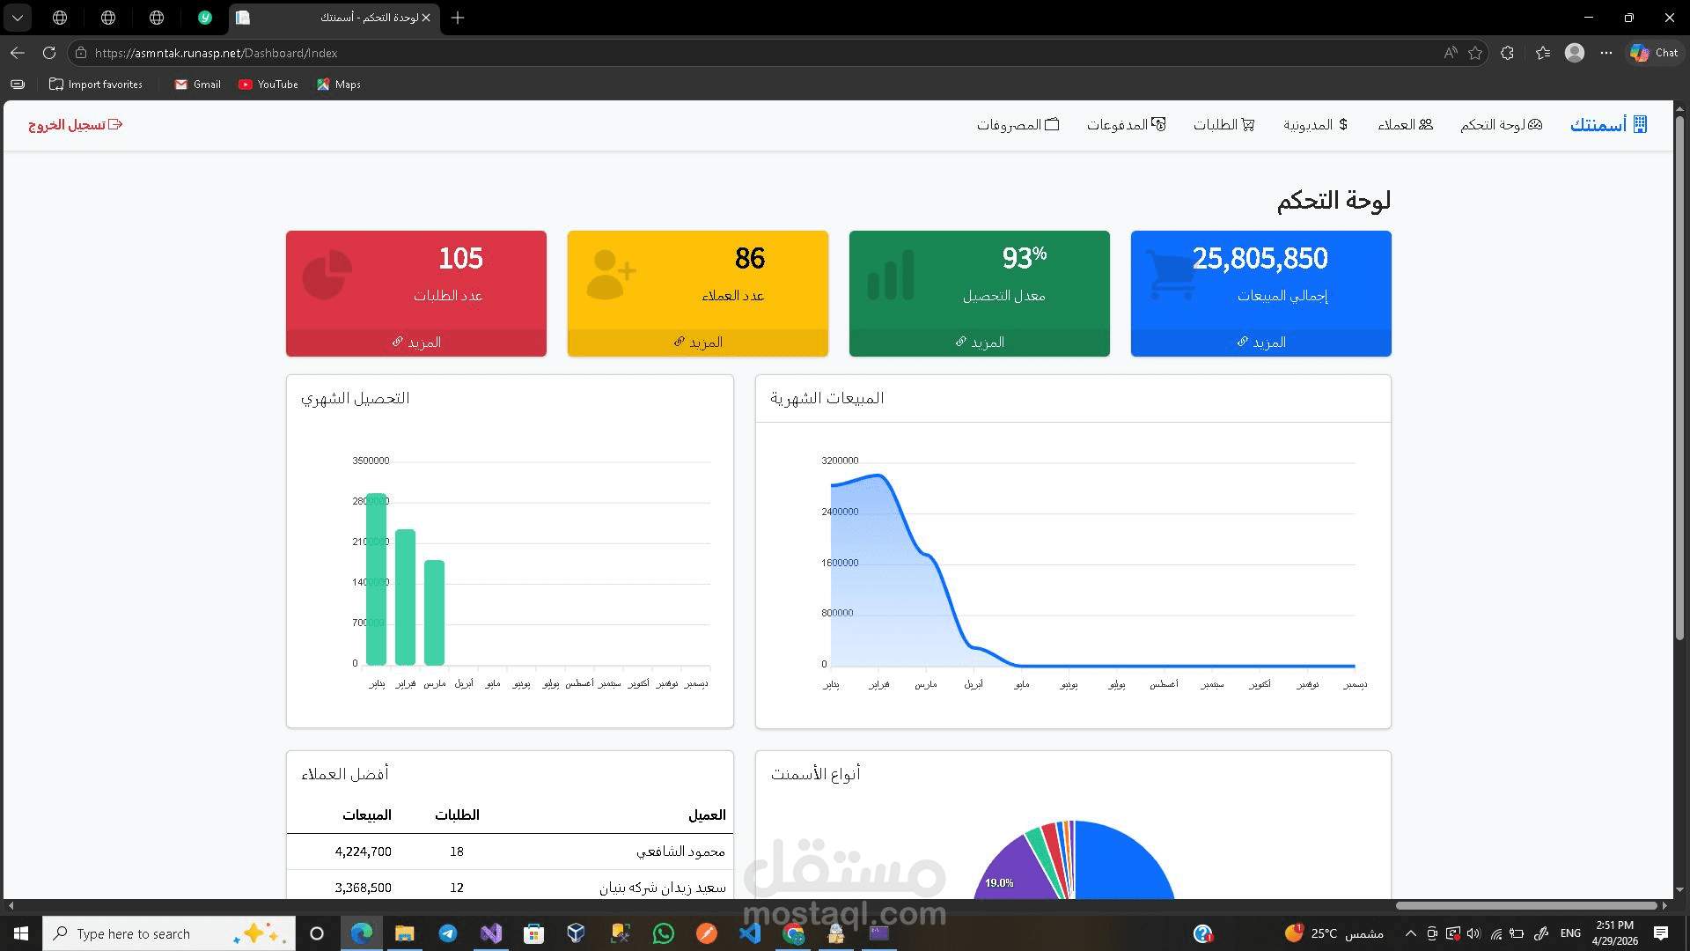The width and height of the screenshot is (1690, 951).
Task: Open Telegram from the taskbar
Action: [x=448, y=933]
